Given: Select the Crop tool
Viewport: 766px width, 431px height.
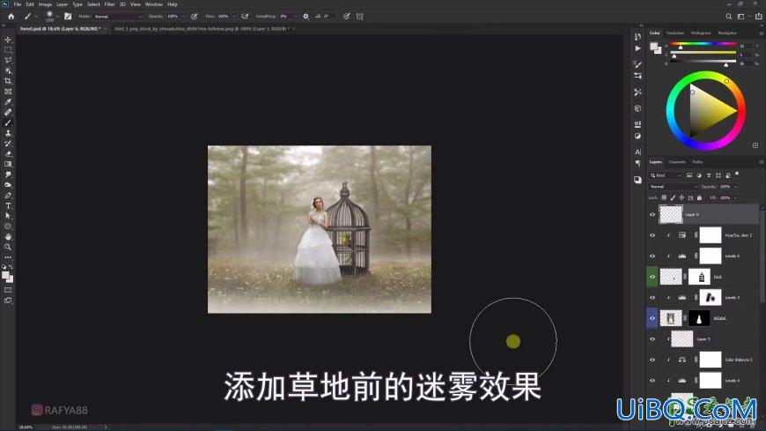Looking at the screenshot, I should point(8,81).
